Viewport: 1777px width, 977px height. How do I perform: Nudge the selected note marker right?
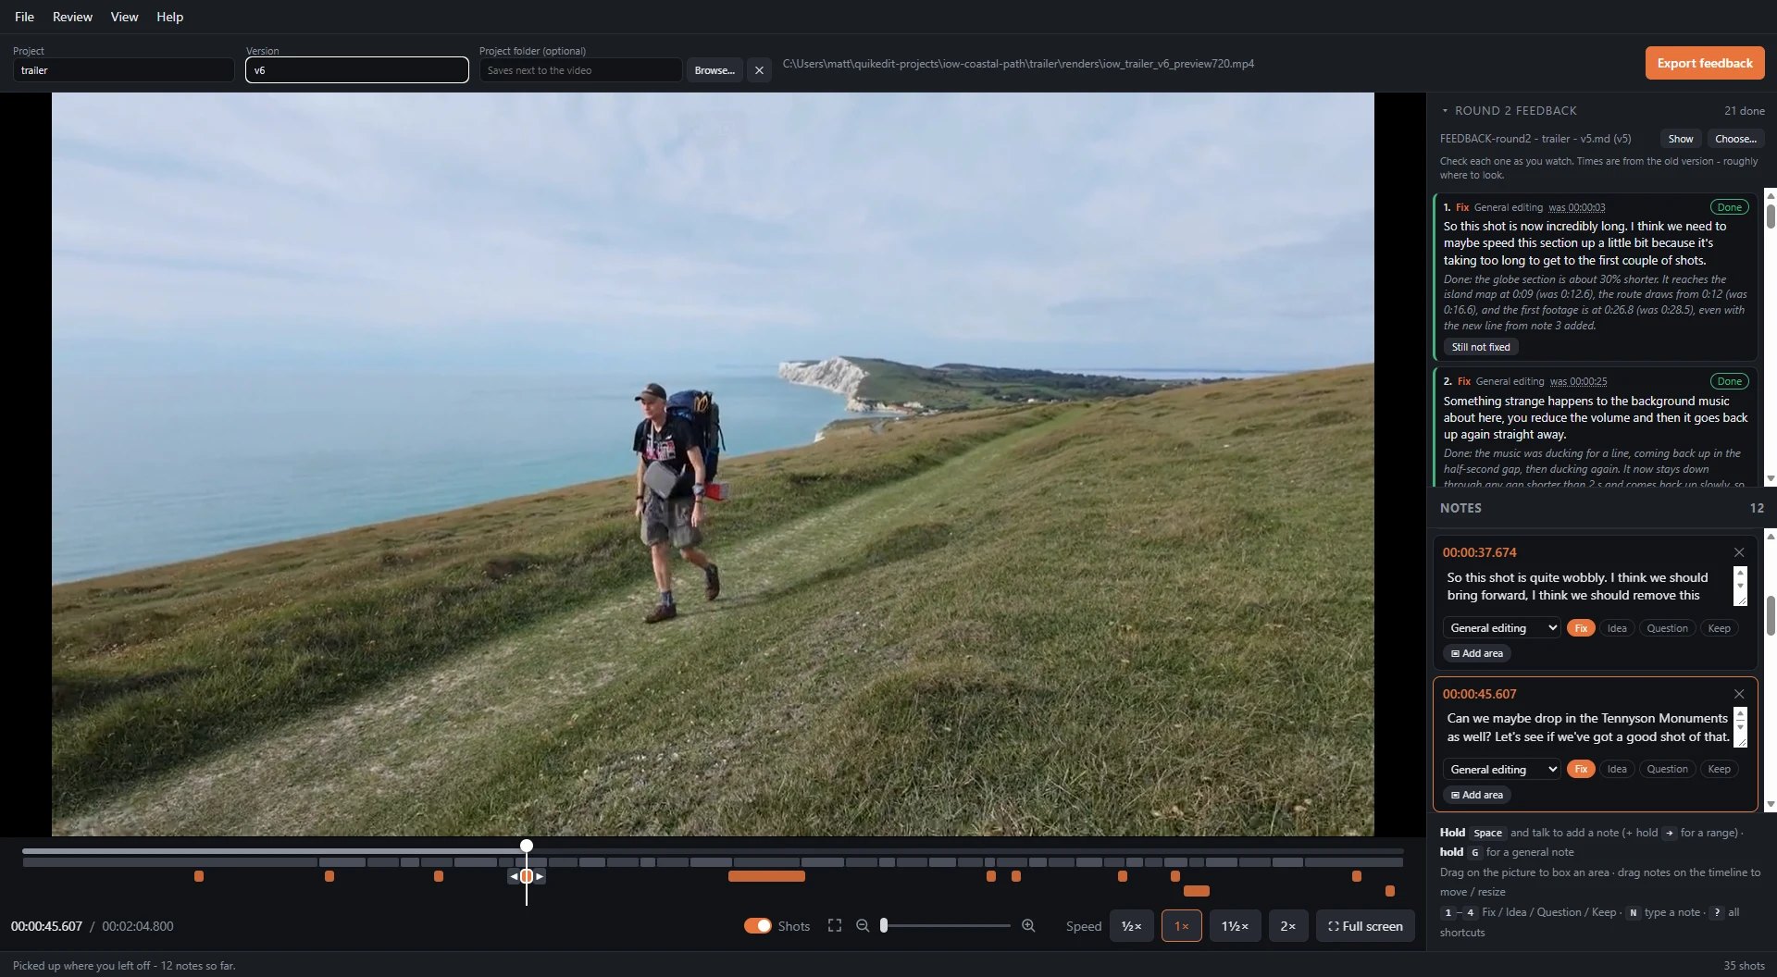[540, 876]
